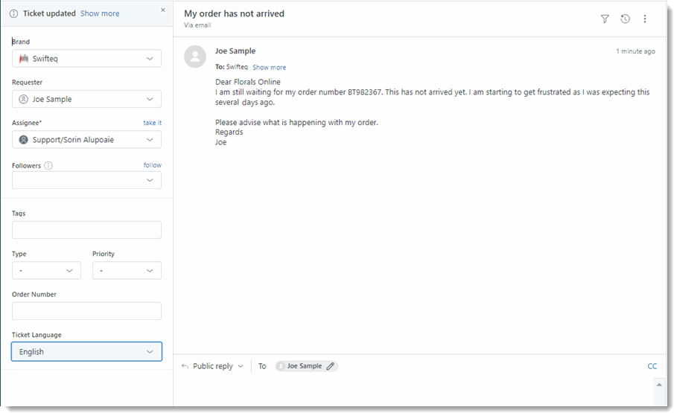The height and width of the screenshot is (413, 674).
Task: Click the Joe Sample sender name
Action: click(235, 51)
